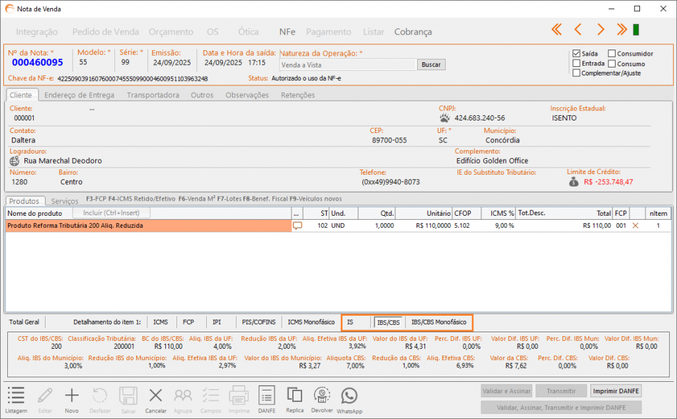
Task: Click the Buscar button
Action: click(x=431, y=65)
